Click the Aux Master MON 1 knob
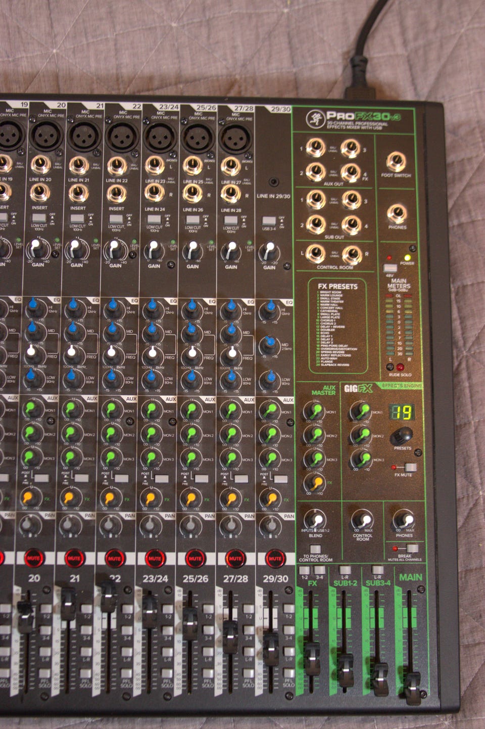The width and height of the screenshot is (485, 729). (x=315, y=411)
